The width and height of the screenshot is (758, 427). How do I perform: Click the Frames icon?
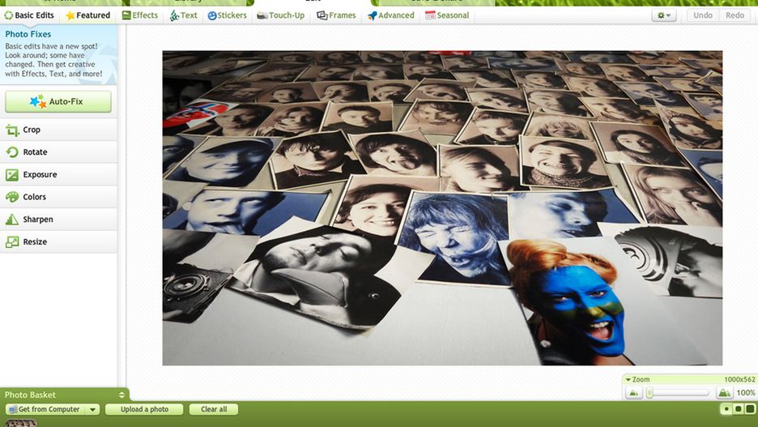tap(322, 15)
